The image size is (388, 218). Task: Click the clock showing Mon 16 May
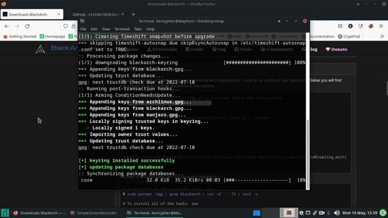tap(360, 213)
